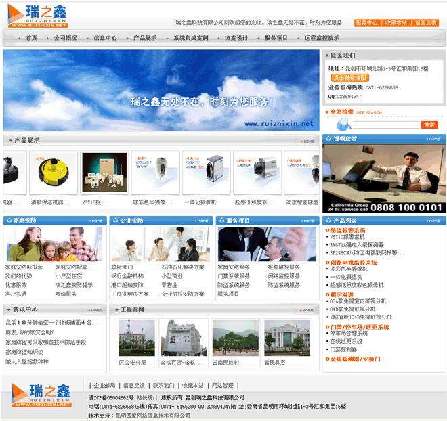Open the 富民县委 project photo
Image resolution: width=447 pixels, height=421 pixels.
287,338
